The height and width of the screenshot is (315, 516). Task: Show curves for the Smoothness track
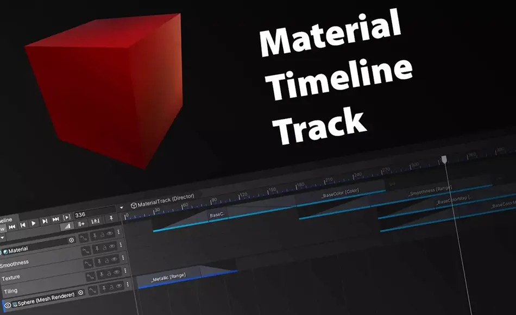click(86, 251)
